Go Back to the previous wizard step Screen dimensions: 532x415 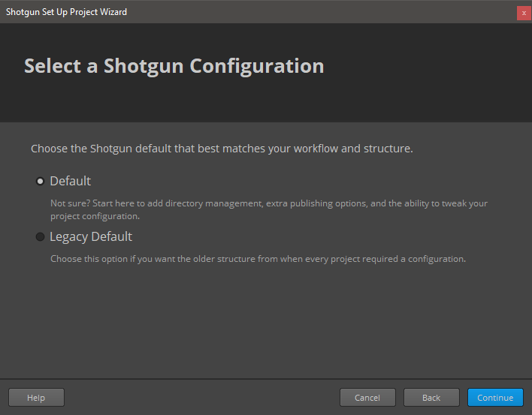coord(431,398)
